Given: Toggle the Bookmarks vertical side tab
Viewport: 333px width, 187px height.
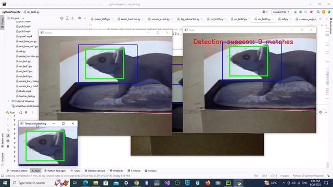Looking at the screenshot, I should click(x=2, y=140).
